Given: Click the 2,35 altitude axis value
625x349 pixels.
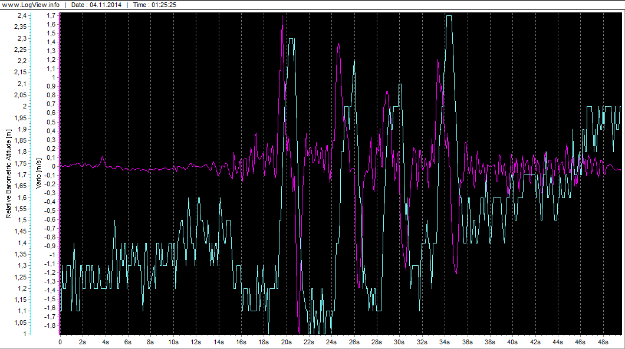Looking at the screenshot, I should (x=20, y=27).
